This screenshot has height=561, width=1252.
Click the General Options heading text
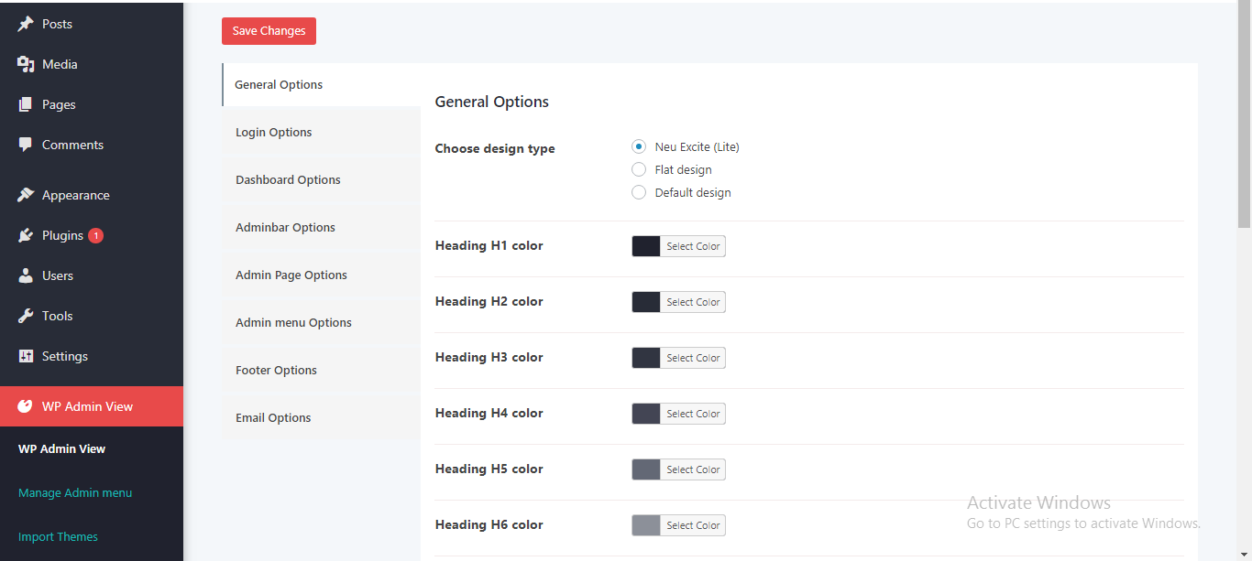[491, 102]
